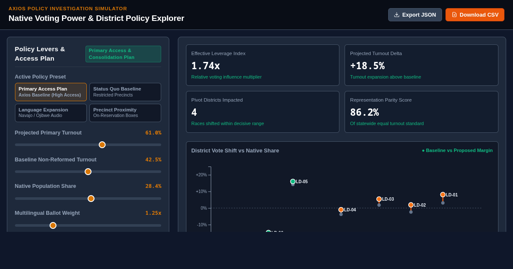Screen dimensions: 513x269
Task: Click the Multilingual Ballot Weight slider handle
Action: coord(53,225)
